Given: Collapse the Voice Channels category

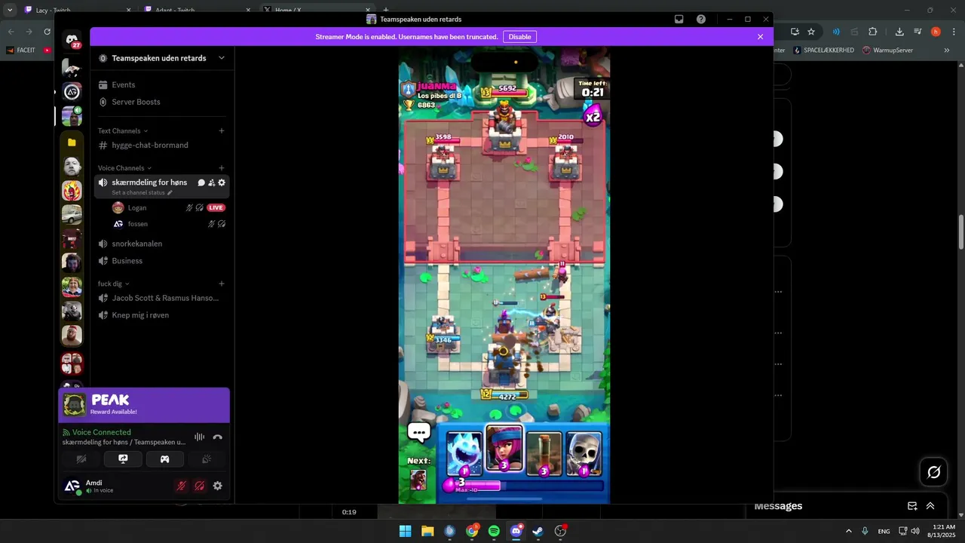Looking at the screenshot, I should point(125,168).
